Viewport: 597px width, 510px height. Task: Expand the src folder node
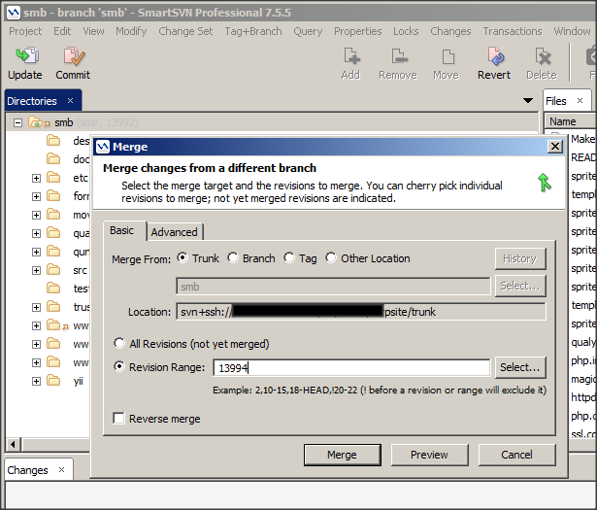[x=36, y=270]
